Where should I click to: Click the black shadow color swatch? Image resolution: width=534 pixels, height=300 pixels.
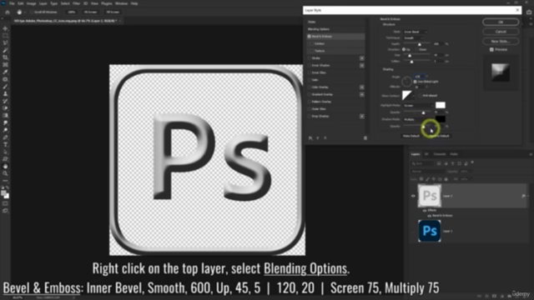440,119
